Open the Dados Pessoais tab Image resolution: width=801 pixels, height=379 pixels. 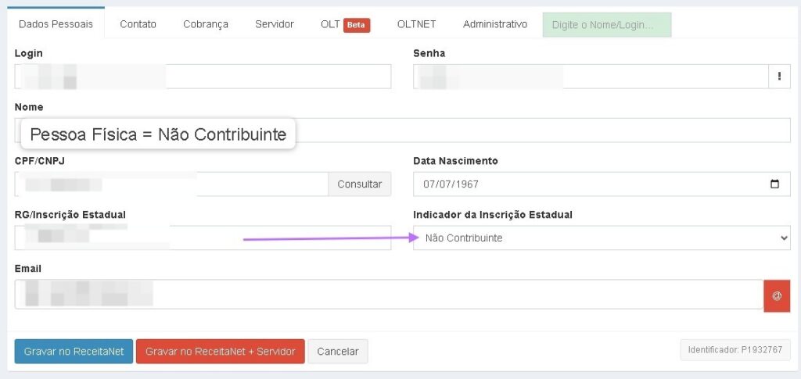[x=56, y=24]
